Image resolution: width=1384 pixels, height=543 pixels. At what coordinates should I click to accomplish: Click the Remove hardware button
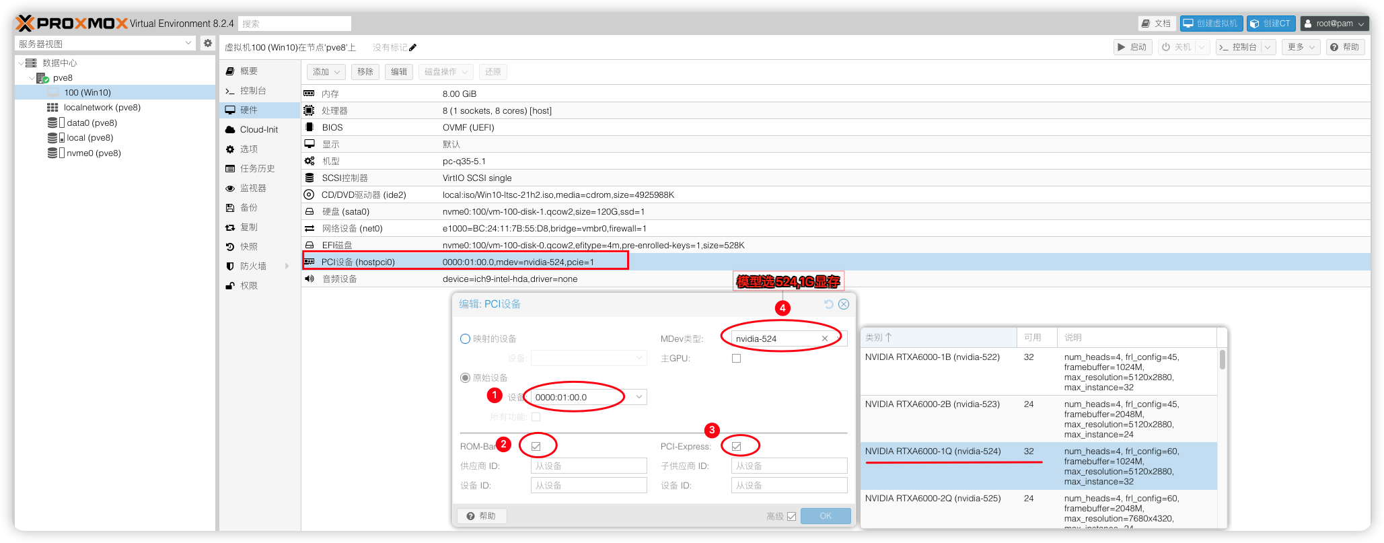(365, 71)
